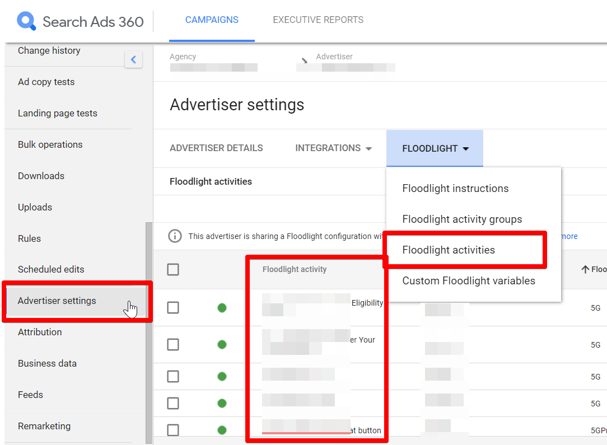Click the 'more' link after the sharing notice

pos(569,236)
